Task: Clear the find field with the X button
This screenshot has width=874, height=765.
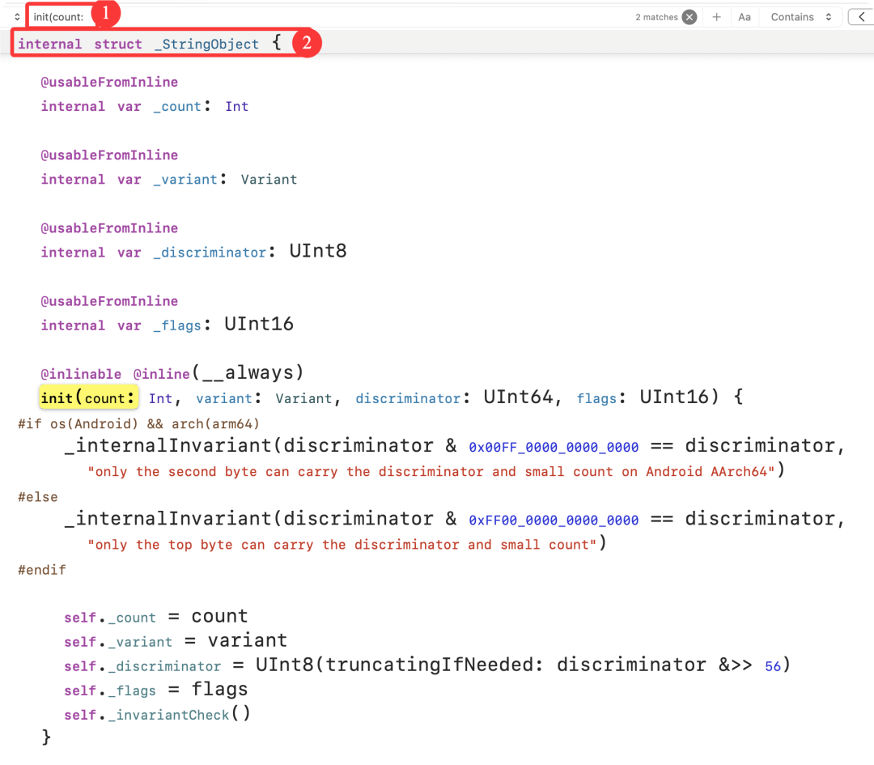Action: pos(689,17)
